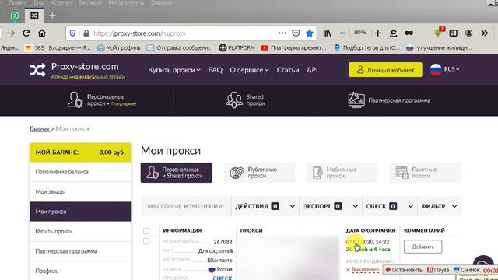Open Купить прокси in sidebar
This screenshot has height=280, width=498.
[x=80, y=232]
